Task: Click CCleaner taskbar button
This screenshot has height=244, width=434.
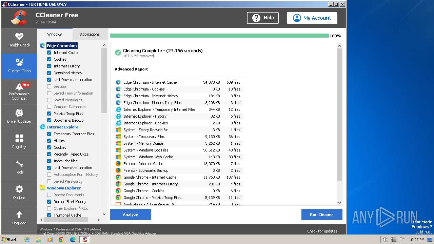Action: pyautogui.click(x=84, y=240)
